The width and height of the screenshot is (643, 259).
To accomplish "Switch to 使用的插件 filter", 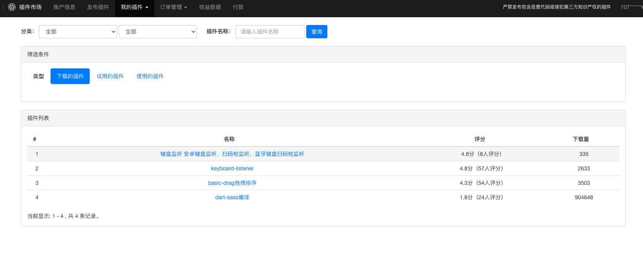I will (150, 76).
